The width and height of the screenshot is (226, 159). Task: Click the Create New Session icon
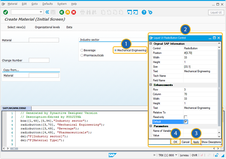click(x=129, y=12)
